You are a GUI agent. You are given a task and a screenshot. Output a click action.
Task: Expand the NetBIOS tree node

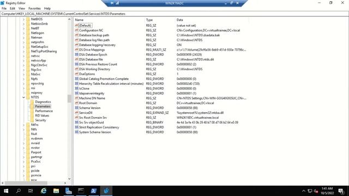(23, 19)
